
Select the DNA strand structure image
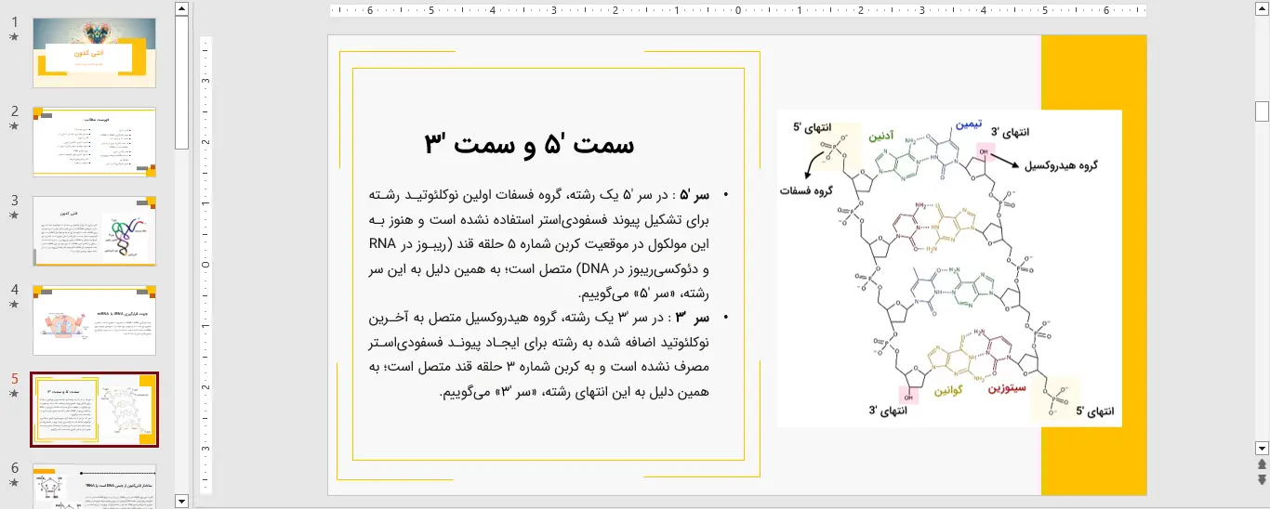(x=948, y=268)
